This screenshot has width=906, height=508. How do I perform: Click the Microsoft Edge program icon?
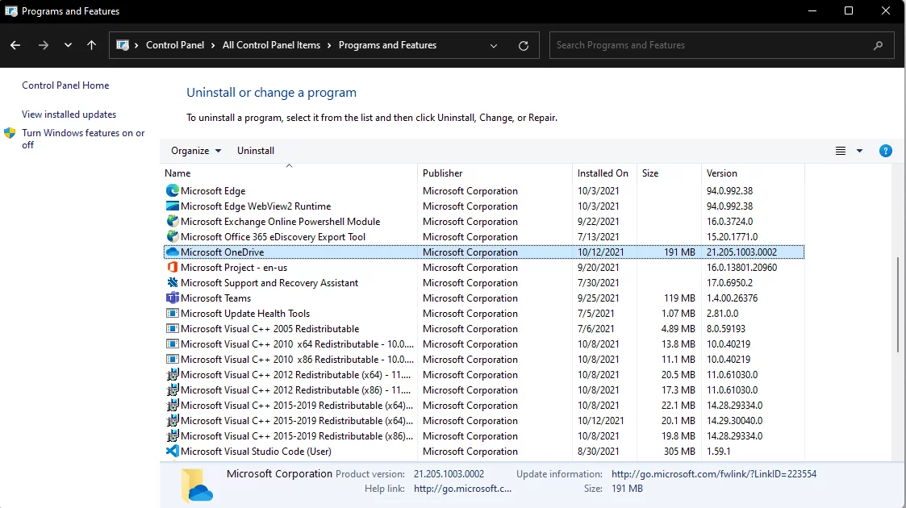pos(172,190)
